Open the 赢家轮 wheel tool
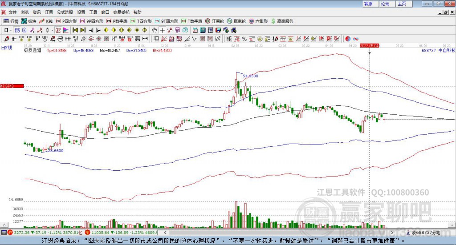456x245 pixels. tap(236, 21)
